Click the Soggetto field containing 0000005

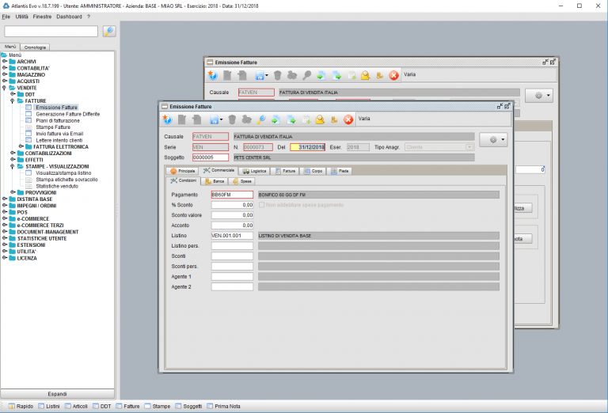(211, 157)
